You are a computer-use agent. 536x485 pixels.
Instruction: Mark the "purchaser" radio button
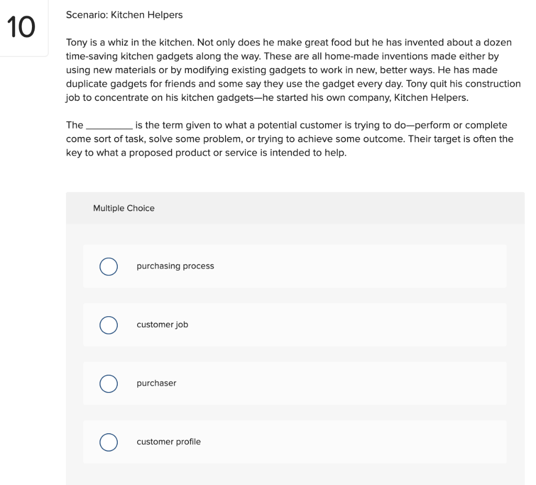click(108, 383)
